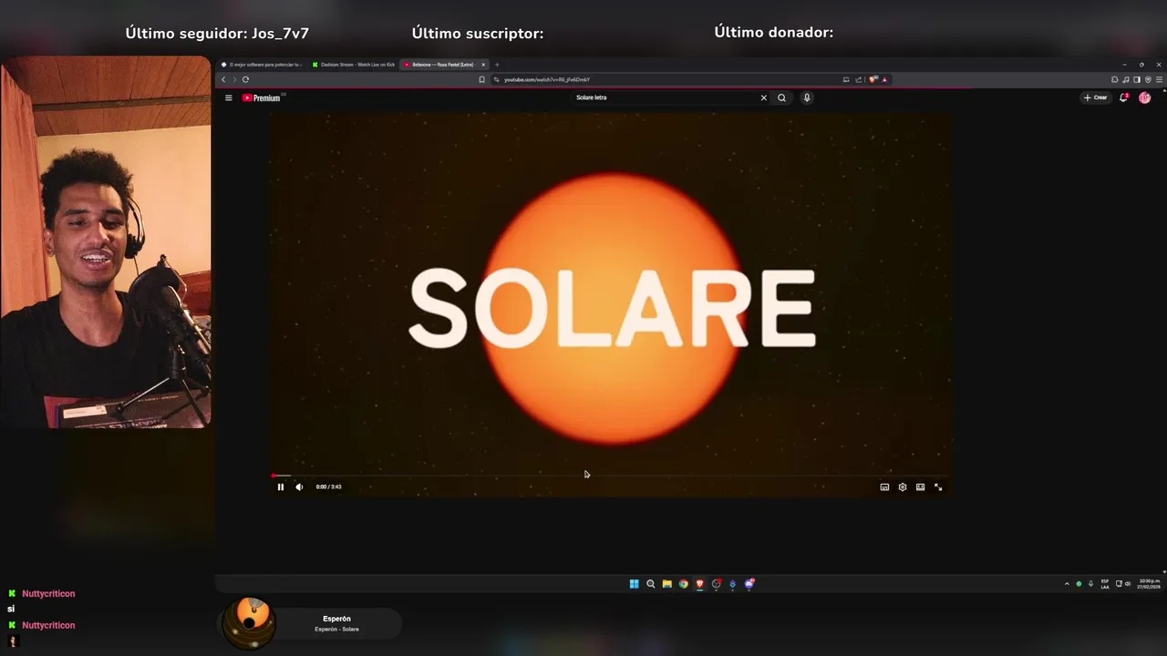The image size is (1167, 656).
Task: Open the browser main menu
Action: tap(1160, 79)
